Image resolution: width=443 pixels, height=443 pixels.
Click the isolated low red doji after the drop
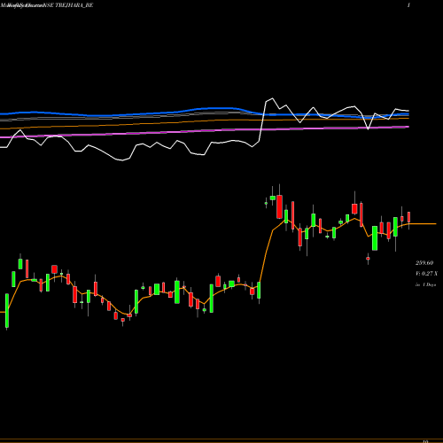[368, 259]
